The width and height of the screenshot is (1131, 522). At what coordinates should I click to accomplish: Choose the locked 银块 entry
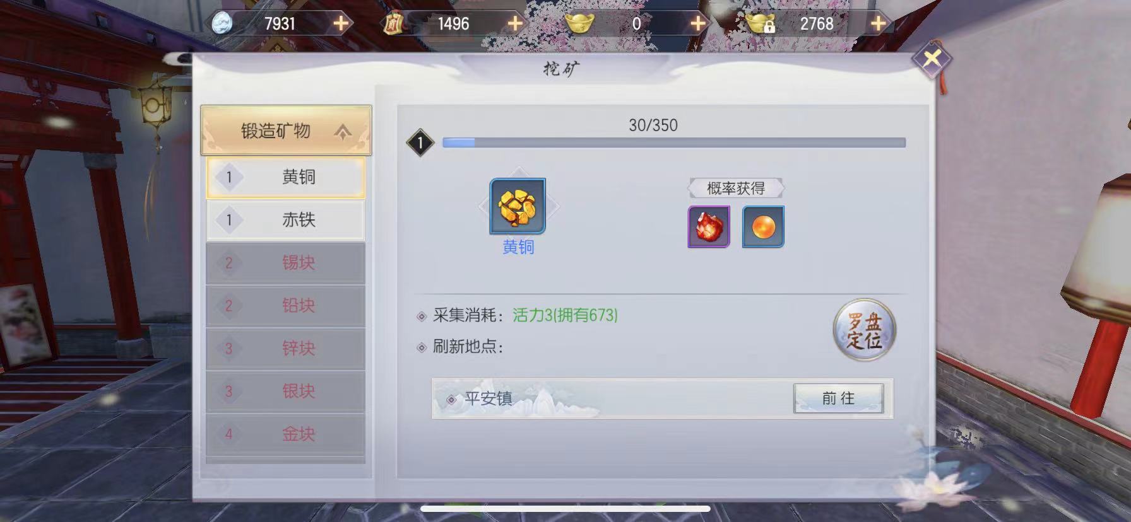[x=286, y=391]
